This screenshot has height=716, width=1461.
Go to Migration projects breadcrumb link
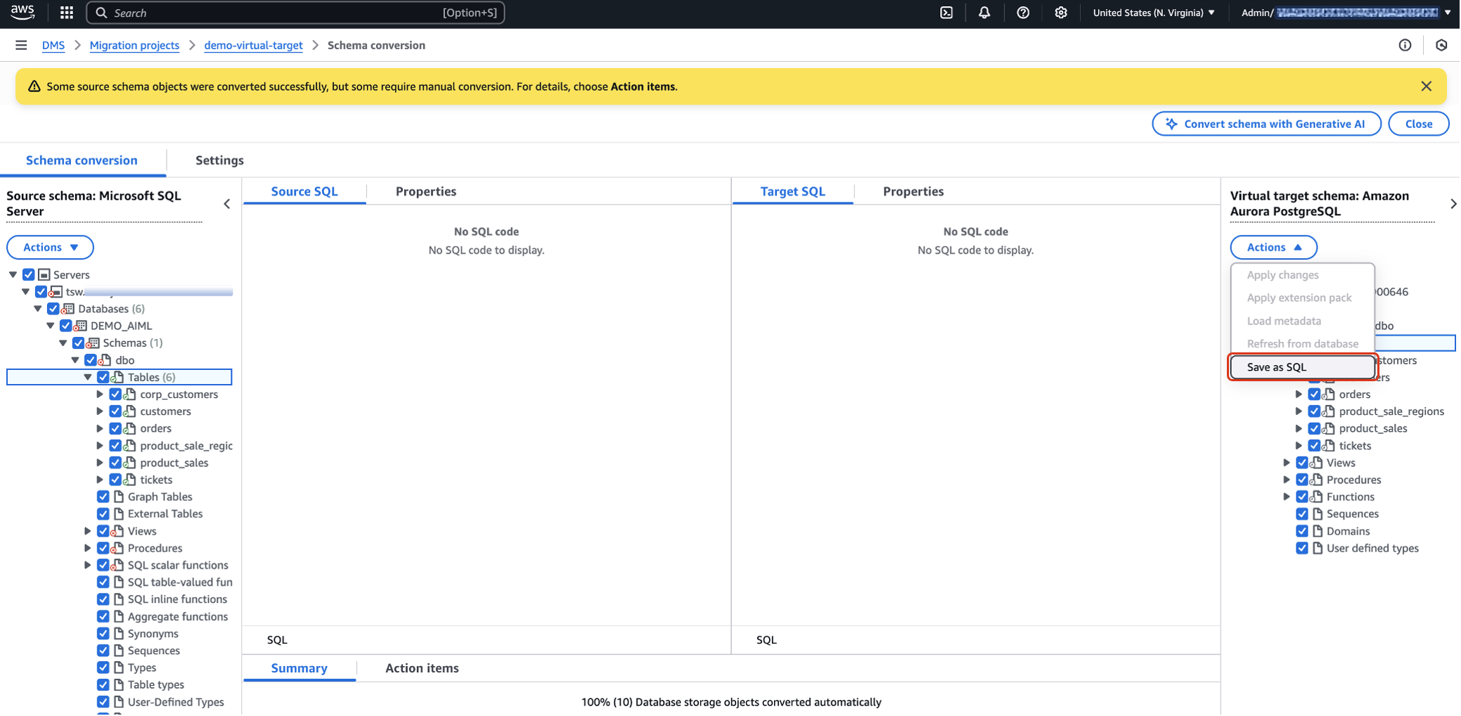[134, 45]
